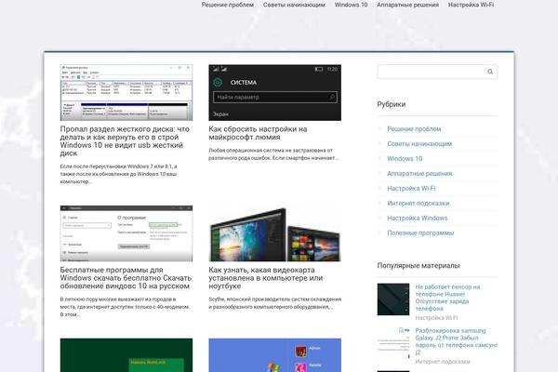Click excerpt text starting Любая операционная система
The image size is (558, 372).
tap(273, 154)
